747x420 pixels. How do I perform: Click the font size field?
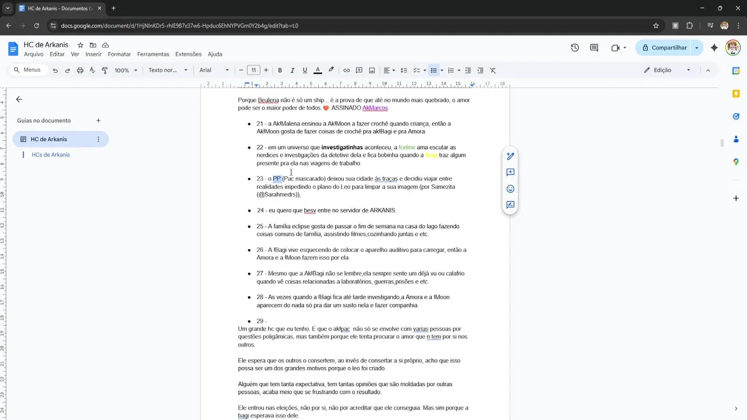coord(253,70)
